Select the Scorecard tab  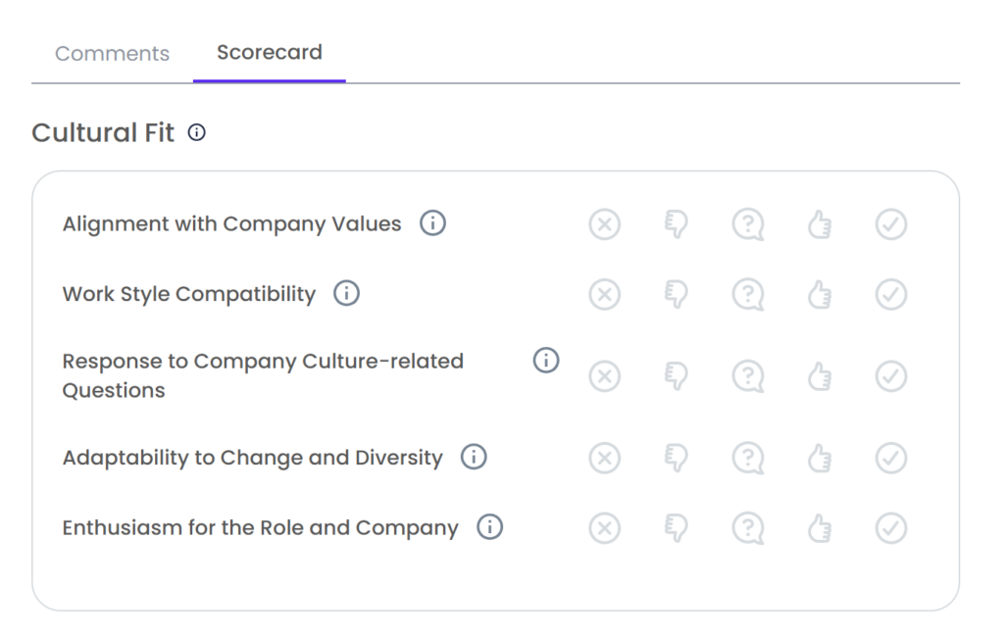[x=270, y=52]
